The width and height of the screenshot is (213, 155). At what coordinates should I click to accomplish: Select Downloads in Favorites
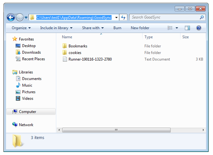(x=31, y=52)
